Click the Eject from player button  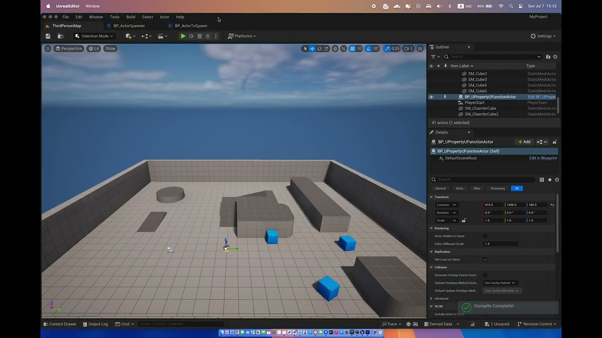pos(207,36)
